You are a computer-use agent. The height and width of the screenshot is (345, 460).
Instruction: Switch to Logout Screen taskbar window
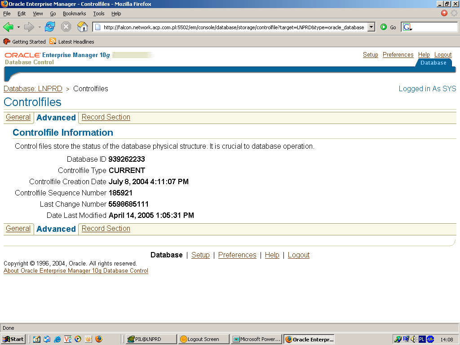pyautogui.click(x=204, y=340)
